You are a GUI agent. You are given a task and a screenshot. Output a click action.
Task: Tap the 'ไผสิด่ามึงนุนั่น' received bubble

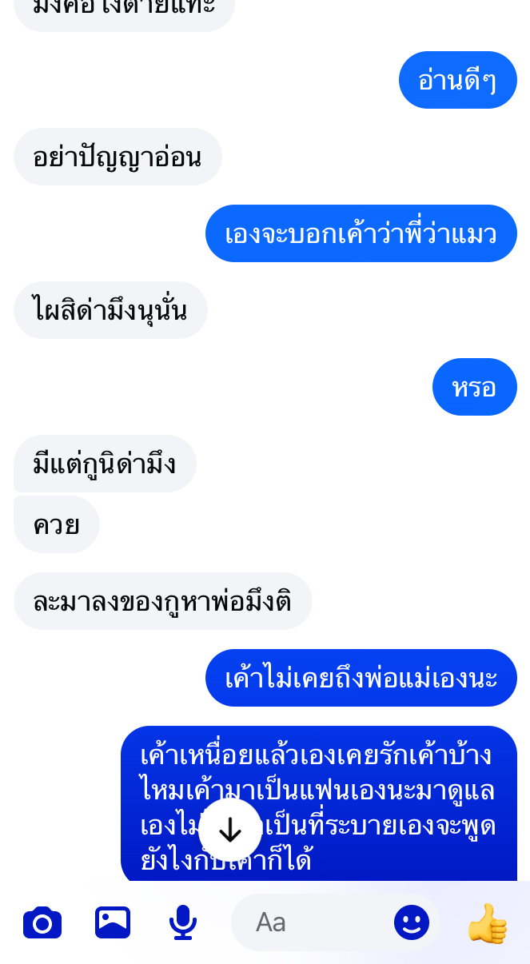[110, 310]
